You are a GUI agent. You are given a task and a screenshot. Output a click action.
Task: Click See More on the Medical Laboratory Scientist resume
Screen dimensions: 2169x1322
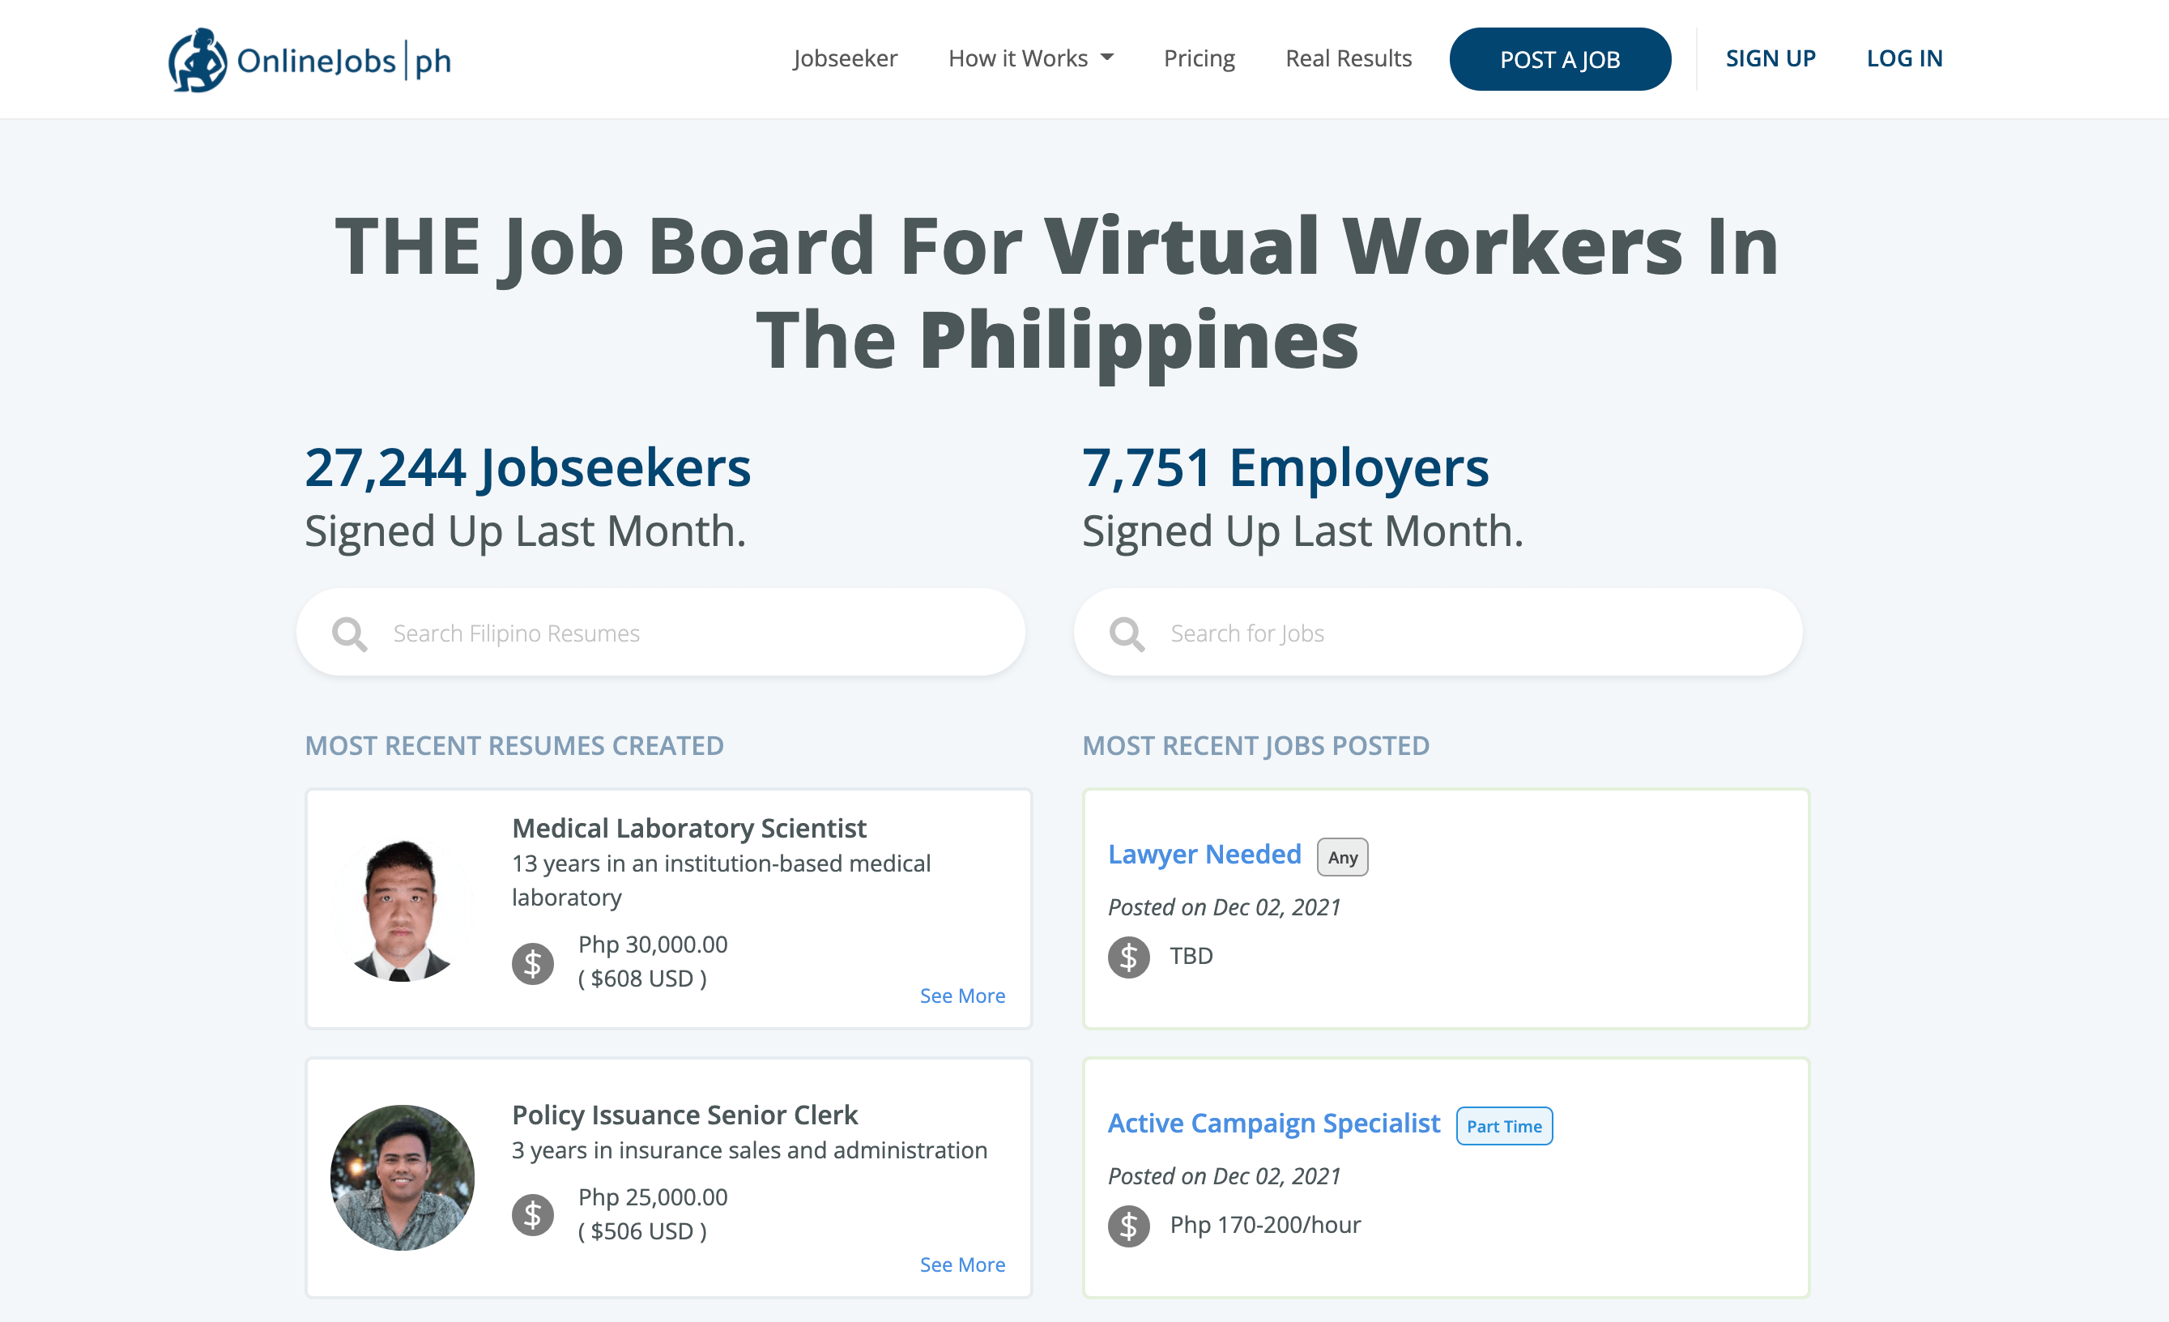tap(962, 996)
